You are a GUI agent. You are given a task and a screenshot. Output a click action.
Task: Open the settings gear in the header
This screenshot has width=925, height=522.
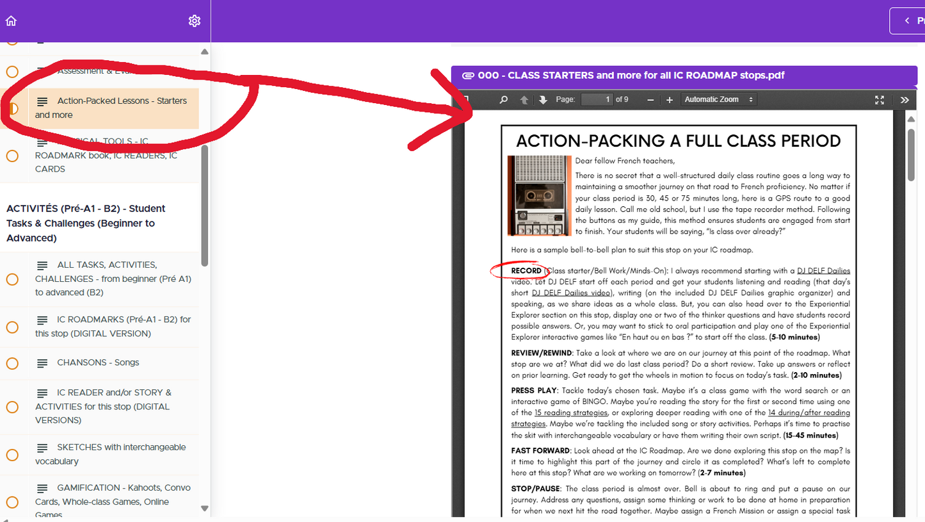(194, 20)
